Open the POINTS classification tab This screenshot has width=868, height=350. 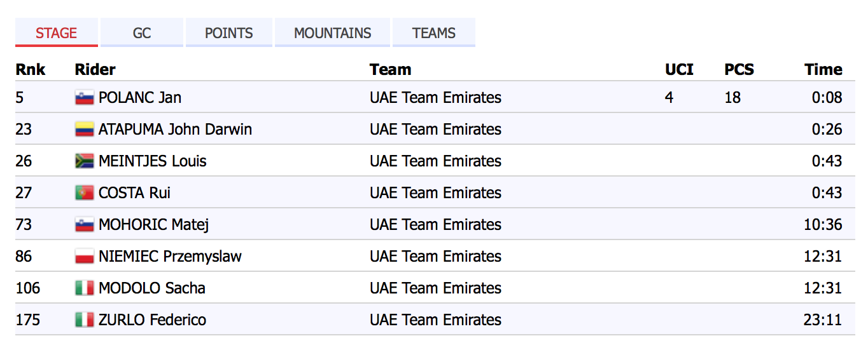click(x=229, y=33)
